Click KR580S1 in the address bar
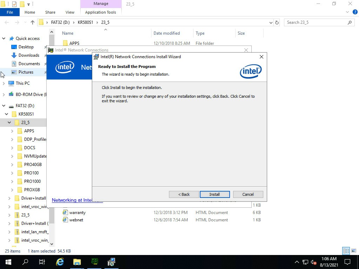This screenshot has width=359, height=269. tap(86, 22)
